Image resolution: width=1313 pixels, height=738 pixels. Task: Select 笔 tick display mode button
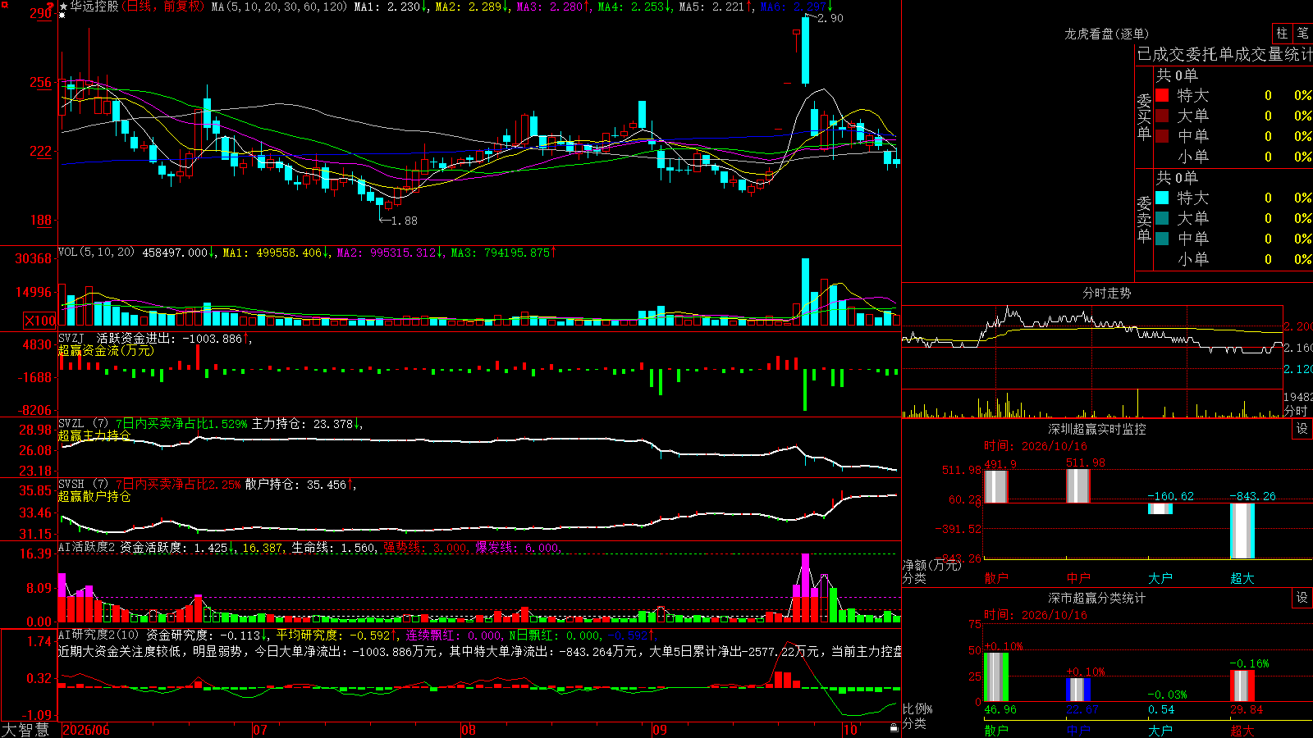[1302, 34]
